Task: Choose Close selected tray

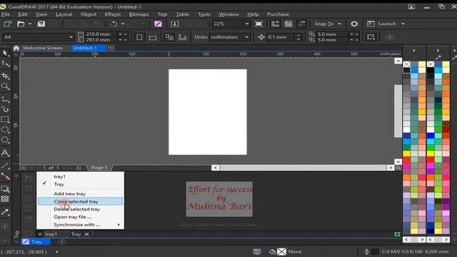Action: pos(80,201)
